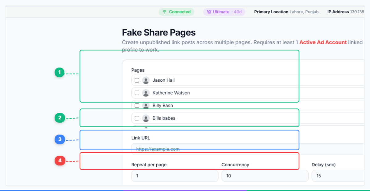The width and height of the screenshot is (370, 191).
Task: Click the Pages section label
Action: tap(138, 70)
